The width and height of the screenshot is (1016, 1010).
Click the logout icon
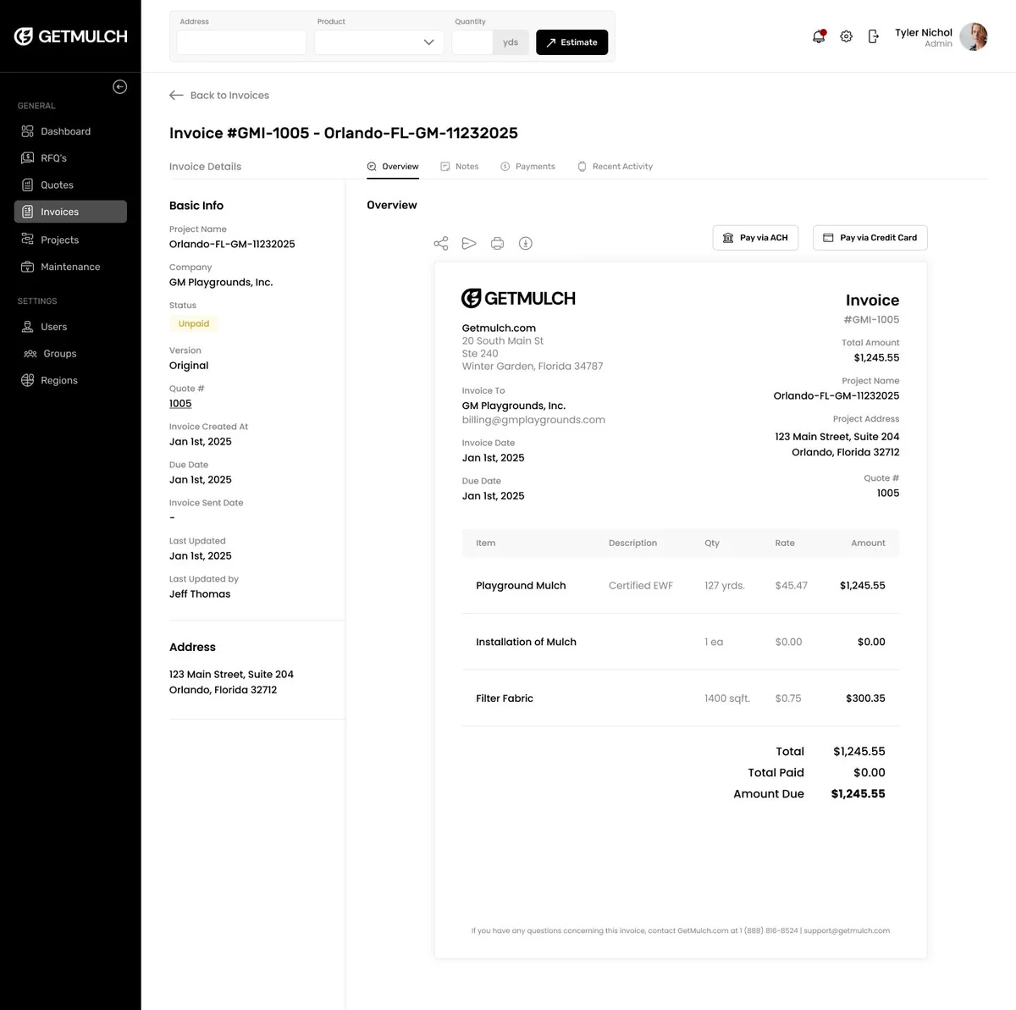click(873, 36)
